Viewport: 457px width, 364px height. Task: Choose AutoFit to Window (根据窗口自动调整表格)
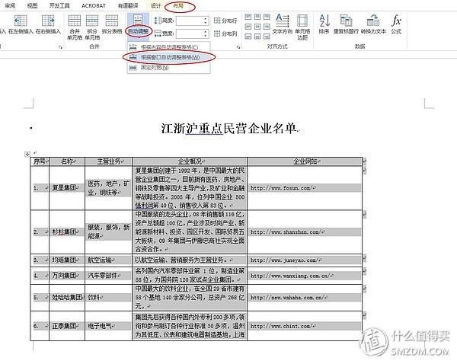[169, 57]
